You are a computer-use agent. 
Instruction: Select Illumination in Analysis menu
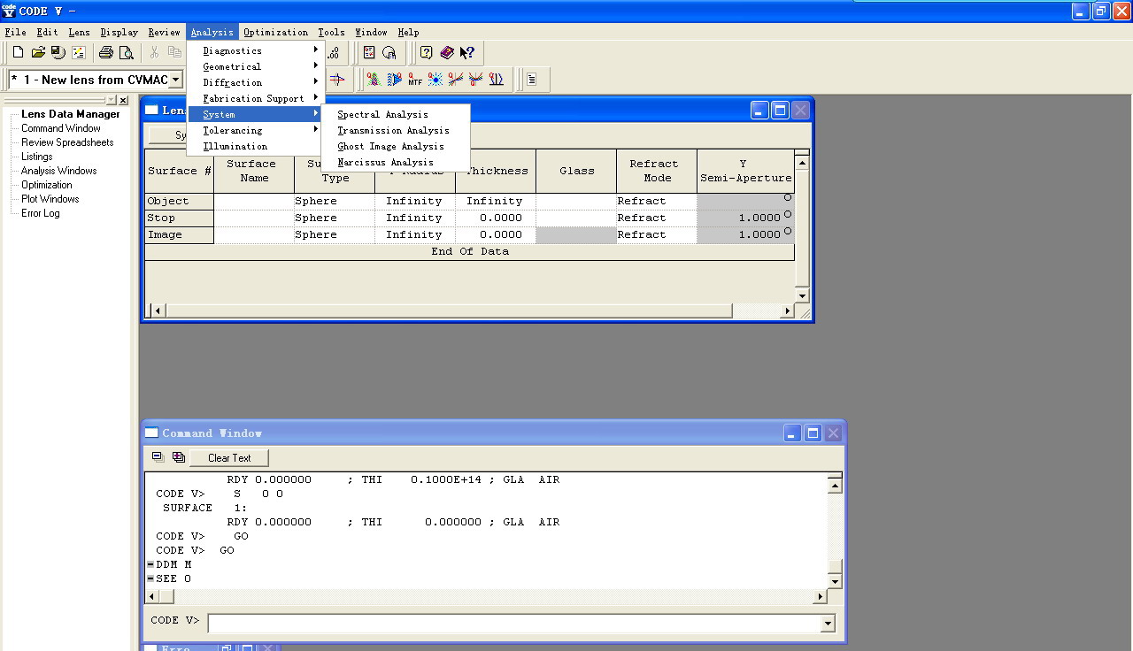[x=255, y=146]
